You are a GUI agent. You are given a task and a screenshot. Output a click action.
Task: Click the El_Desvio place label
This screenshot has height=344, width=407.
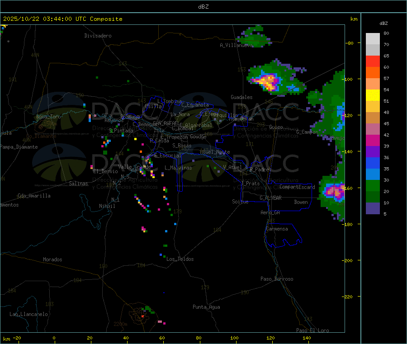(x=105, y=171)
